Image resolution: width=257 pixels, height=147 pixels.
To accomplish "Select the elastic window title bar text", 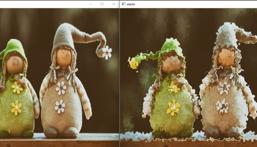I will (x=131, y=4).
